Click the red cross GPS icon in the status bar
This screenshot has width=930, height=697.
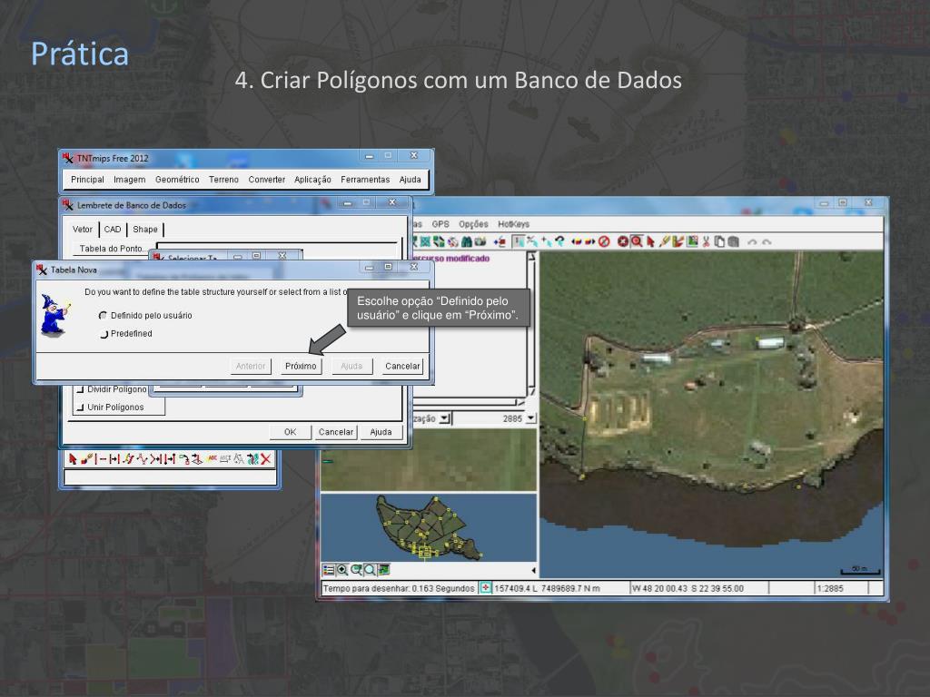pos(485,588)
